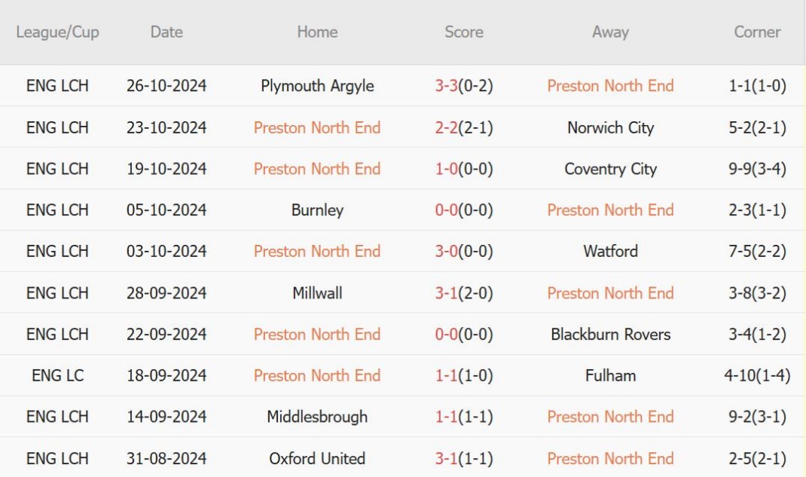This screenshot has width=806, height=477.
Task: Select the Blackburn Rovers team link
Action: [x=610, y=334]
